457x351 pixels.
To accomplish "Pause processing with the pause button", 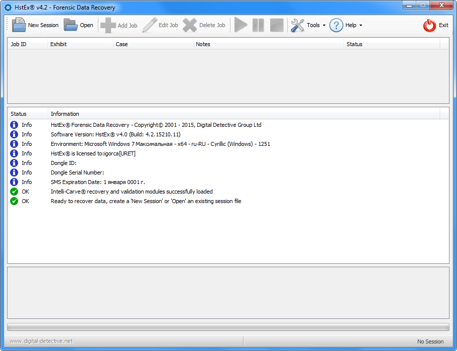I will coord(258,25).
